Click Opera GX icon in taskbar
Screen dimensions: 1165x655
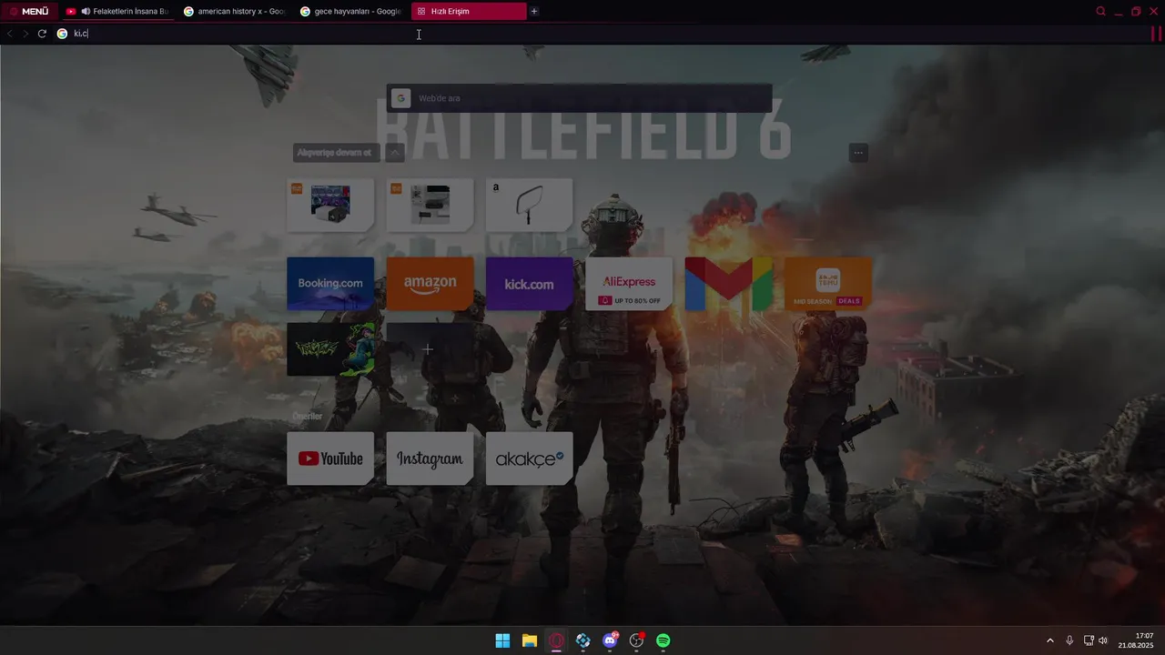(x=556, y=640)
